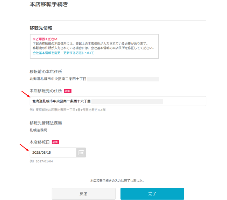Click the 移転先管轄法務局 label
This screenshot has height=200, width=227.
click(46, 123)
